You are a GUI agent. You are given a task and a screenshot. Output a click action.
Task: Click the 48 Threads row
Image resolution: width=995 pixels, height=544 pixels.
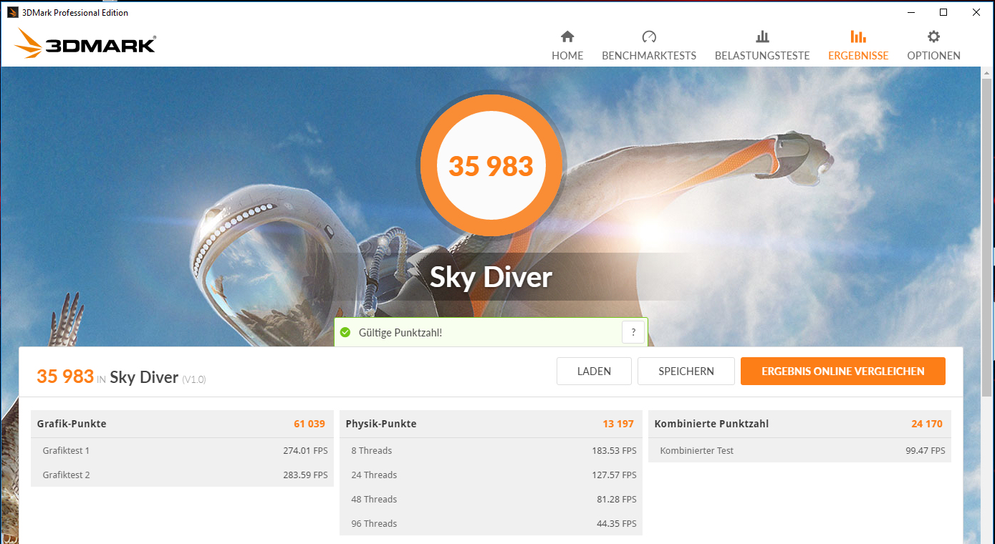[491, 500]
